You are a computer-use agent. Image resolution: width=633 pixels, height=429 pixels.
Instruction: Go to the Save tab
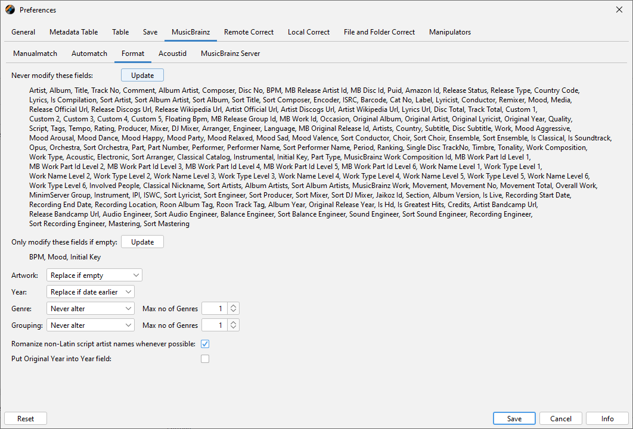coord(150,32)
